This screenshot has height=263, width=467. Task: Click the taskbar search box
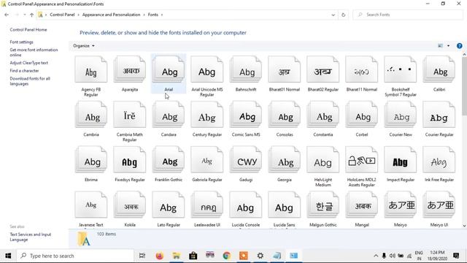point(76,256)
